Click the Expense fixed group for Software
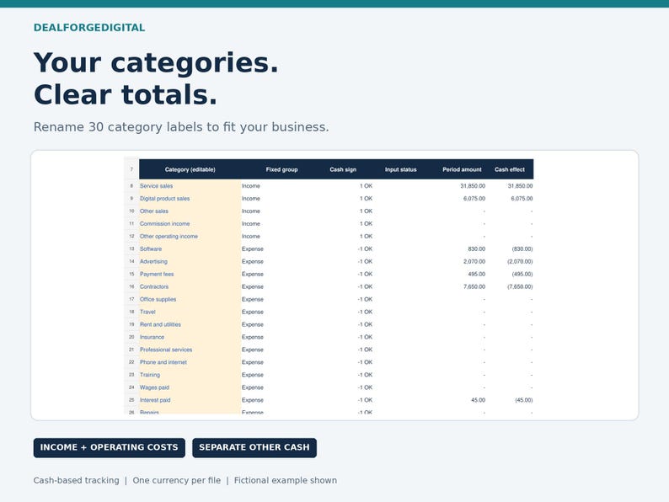This screenshot has height=502, width=669. tap(253, 248)
